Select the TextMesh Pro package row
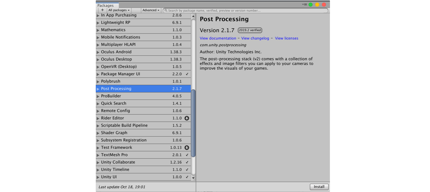Screen dimensions: 430x192 tap(143, 155)
